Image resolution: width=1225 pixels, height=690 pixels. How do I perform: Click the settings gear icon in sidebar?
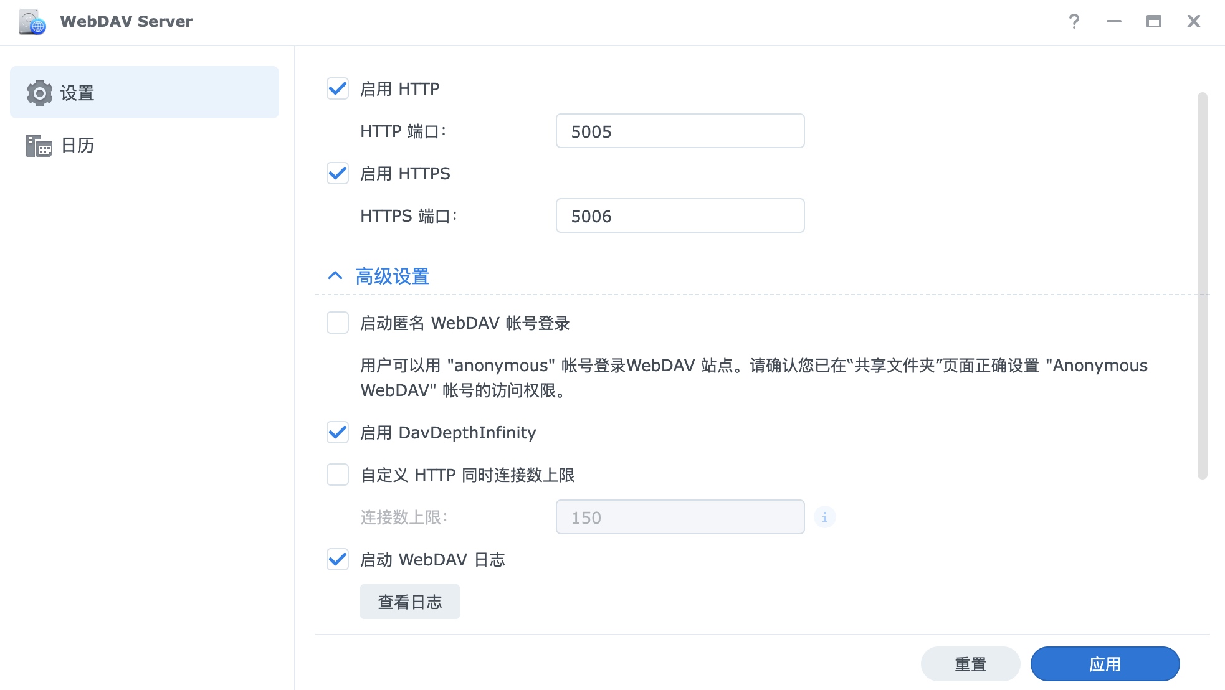tap(40, 93)
